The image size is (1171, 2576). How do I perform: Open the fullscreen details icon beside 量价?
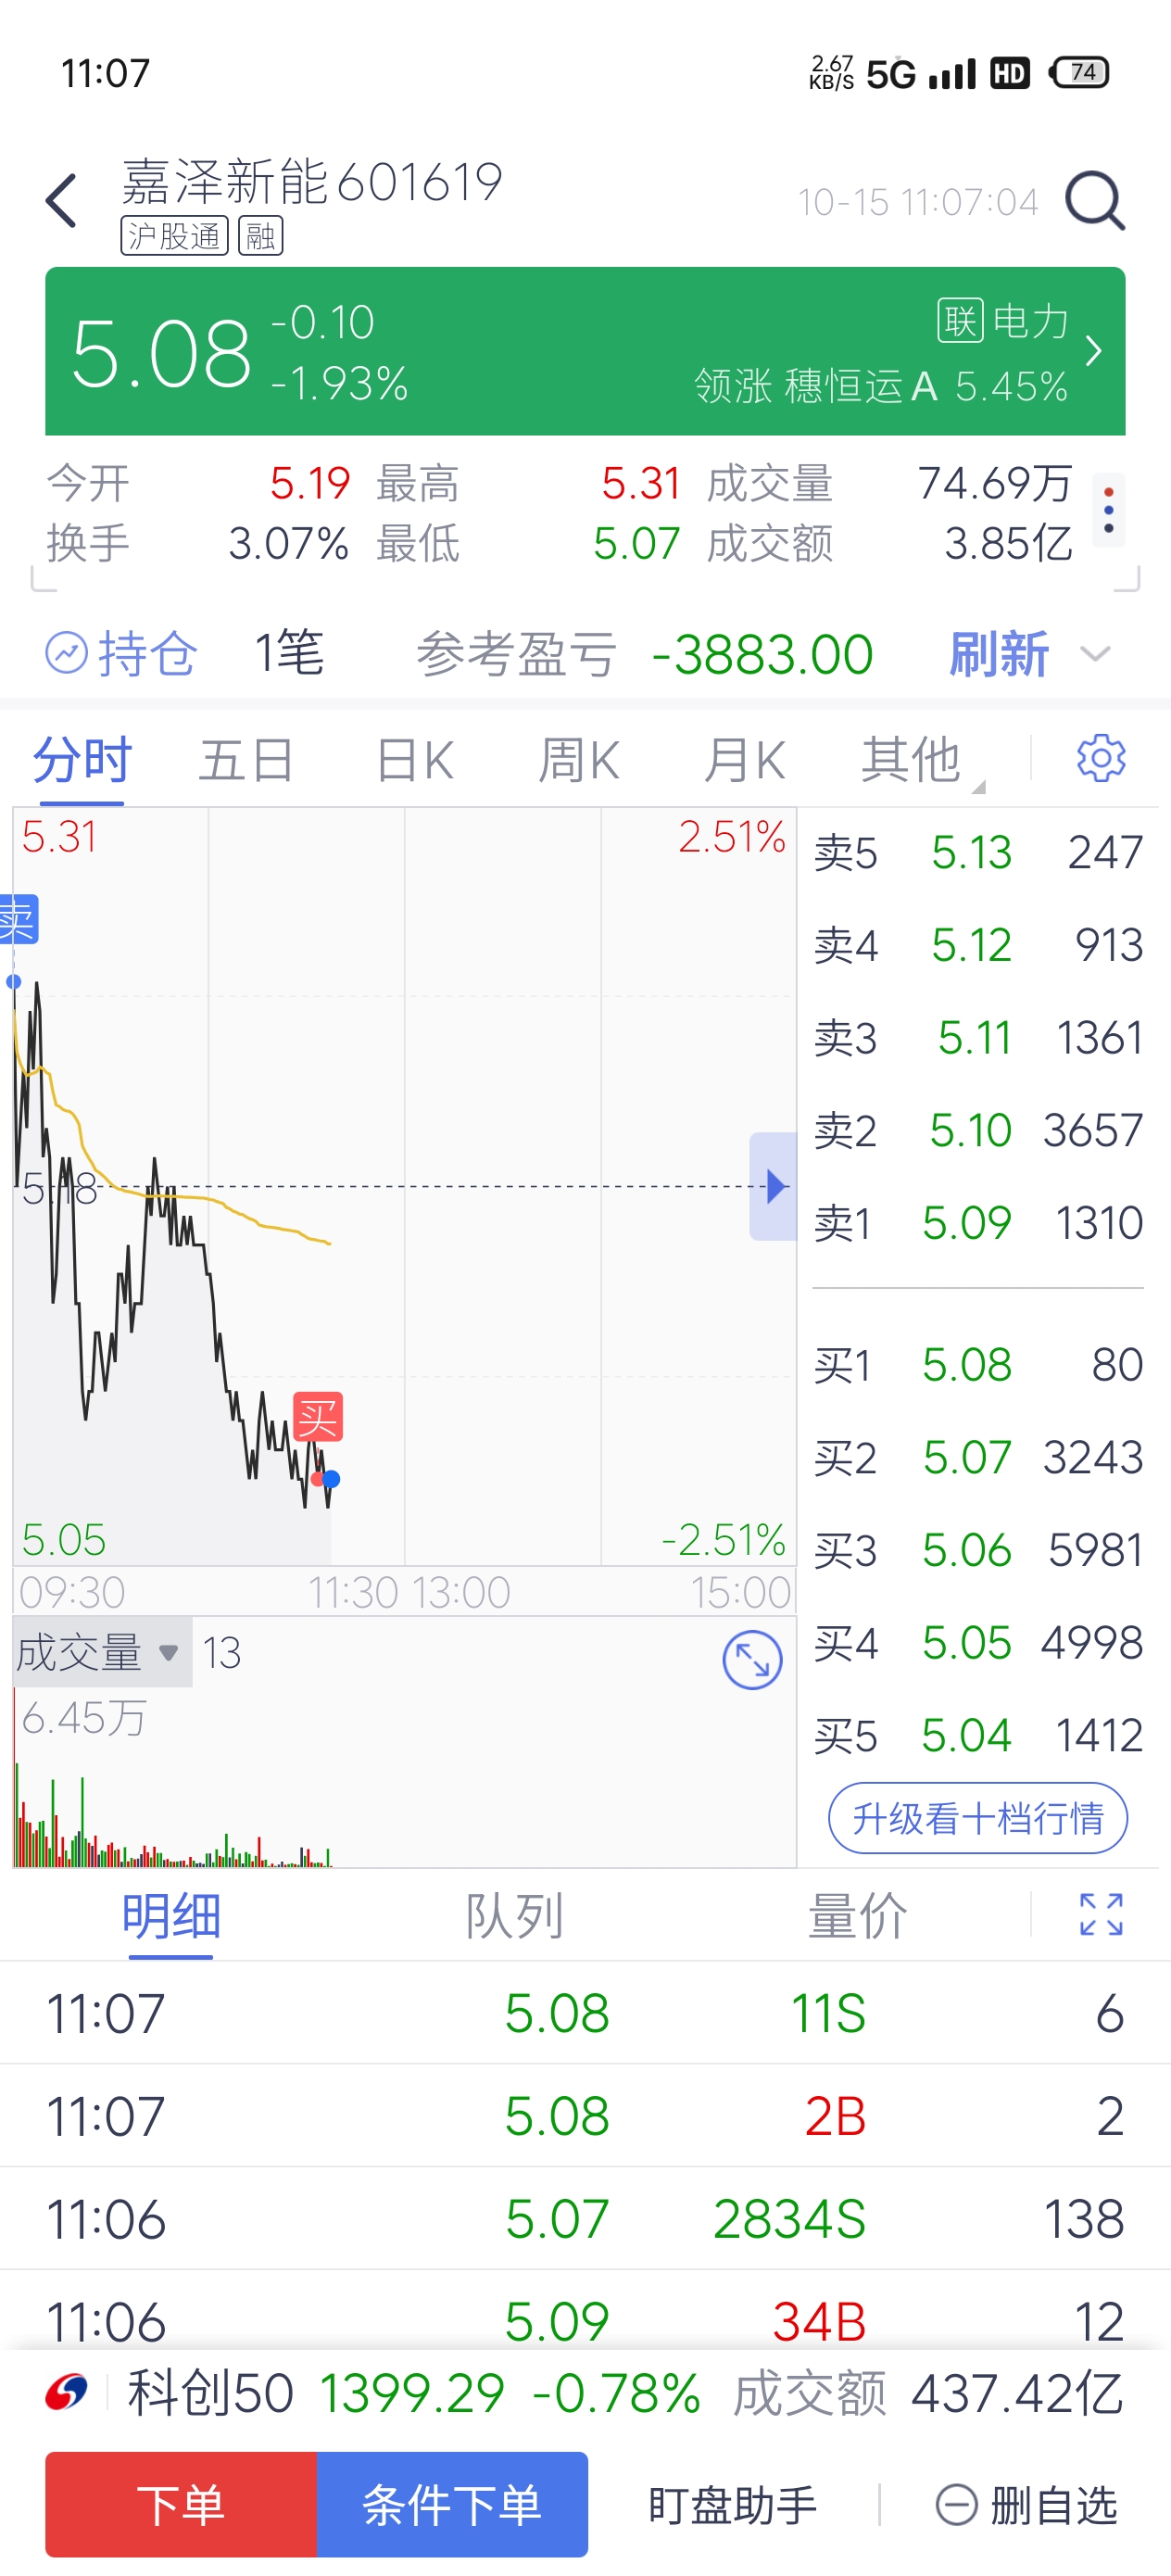pos(1101,1914)
